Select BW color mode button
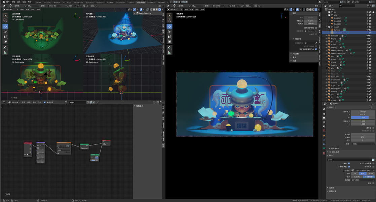The image size is (376, 202). 355,173
